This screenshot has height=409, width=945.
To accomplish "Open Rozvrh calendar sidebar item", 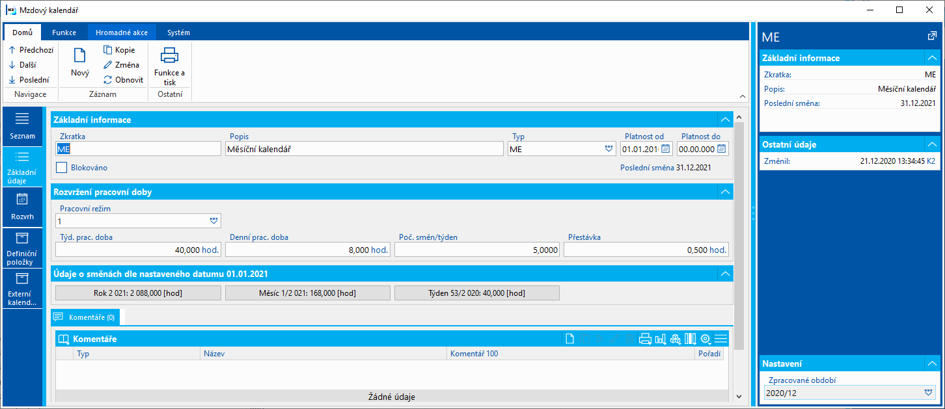I will [x=22, y=207].
